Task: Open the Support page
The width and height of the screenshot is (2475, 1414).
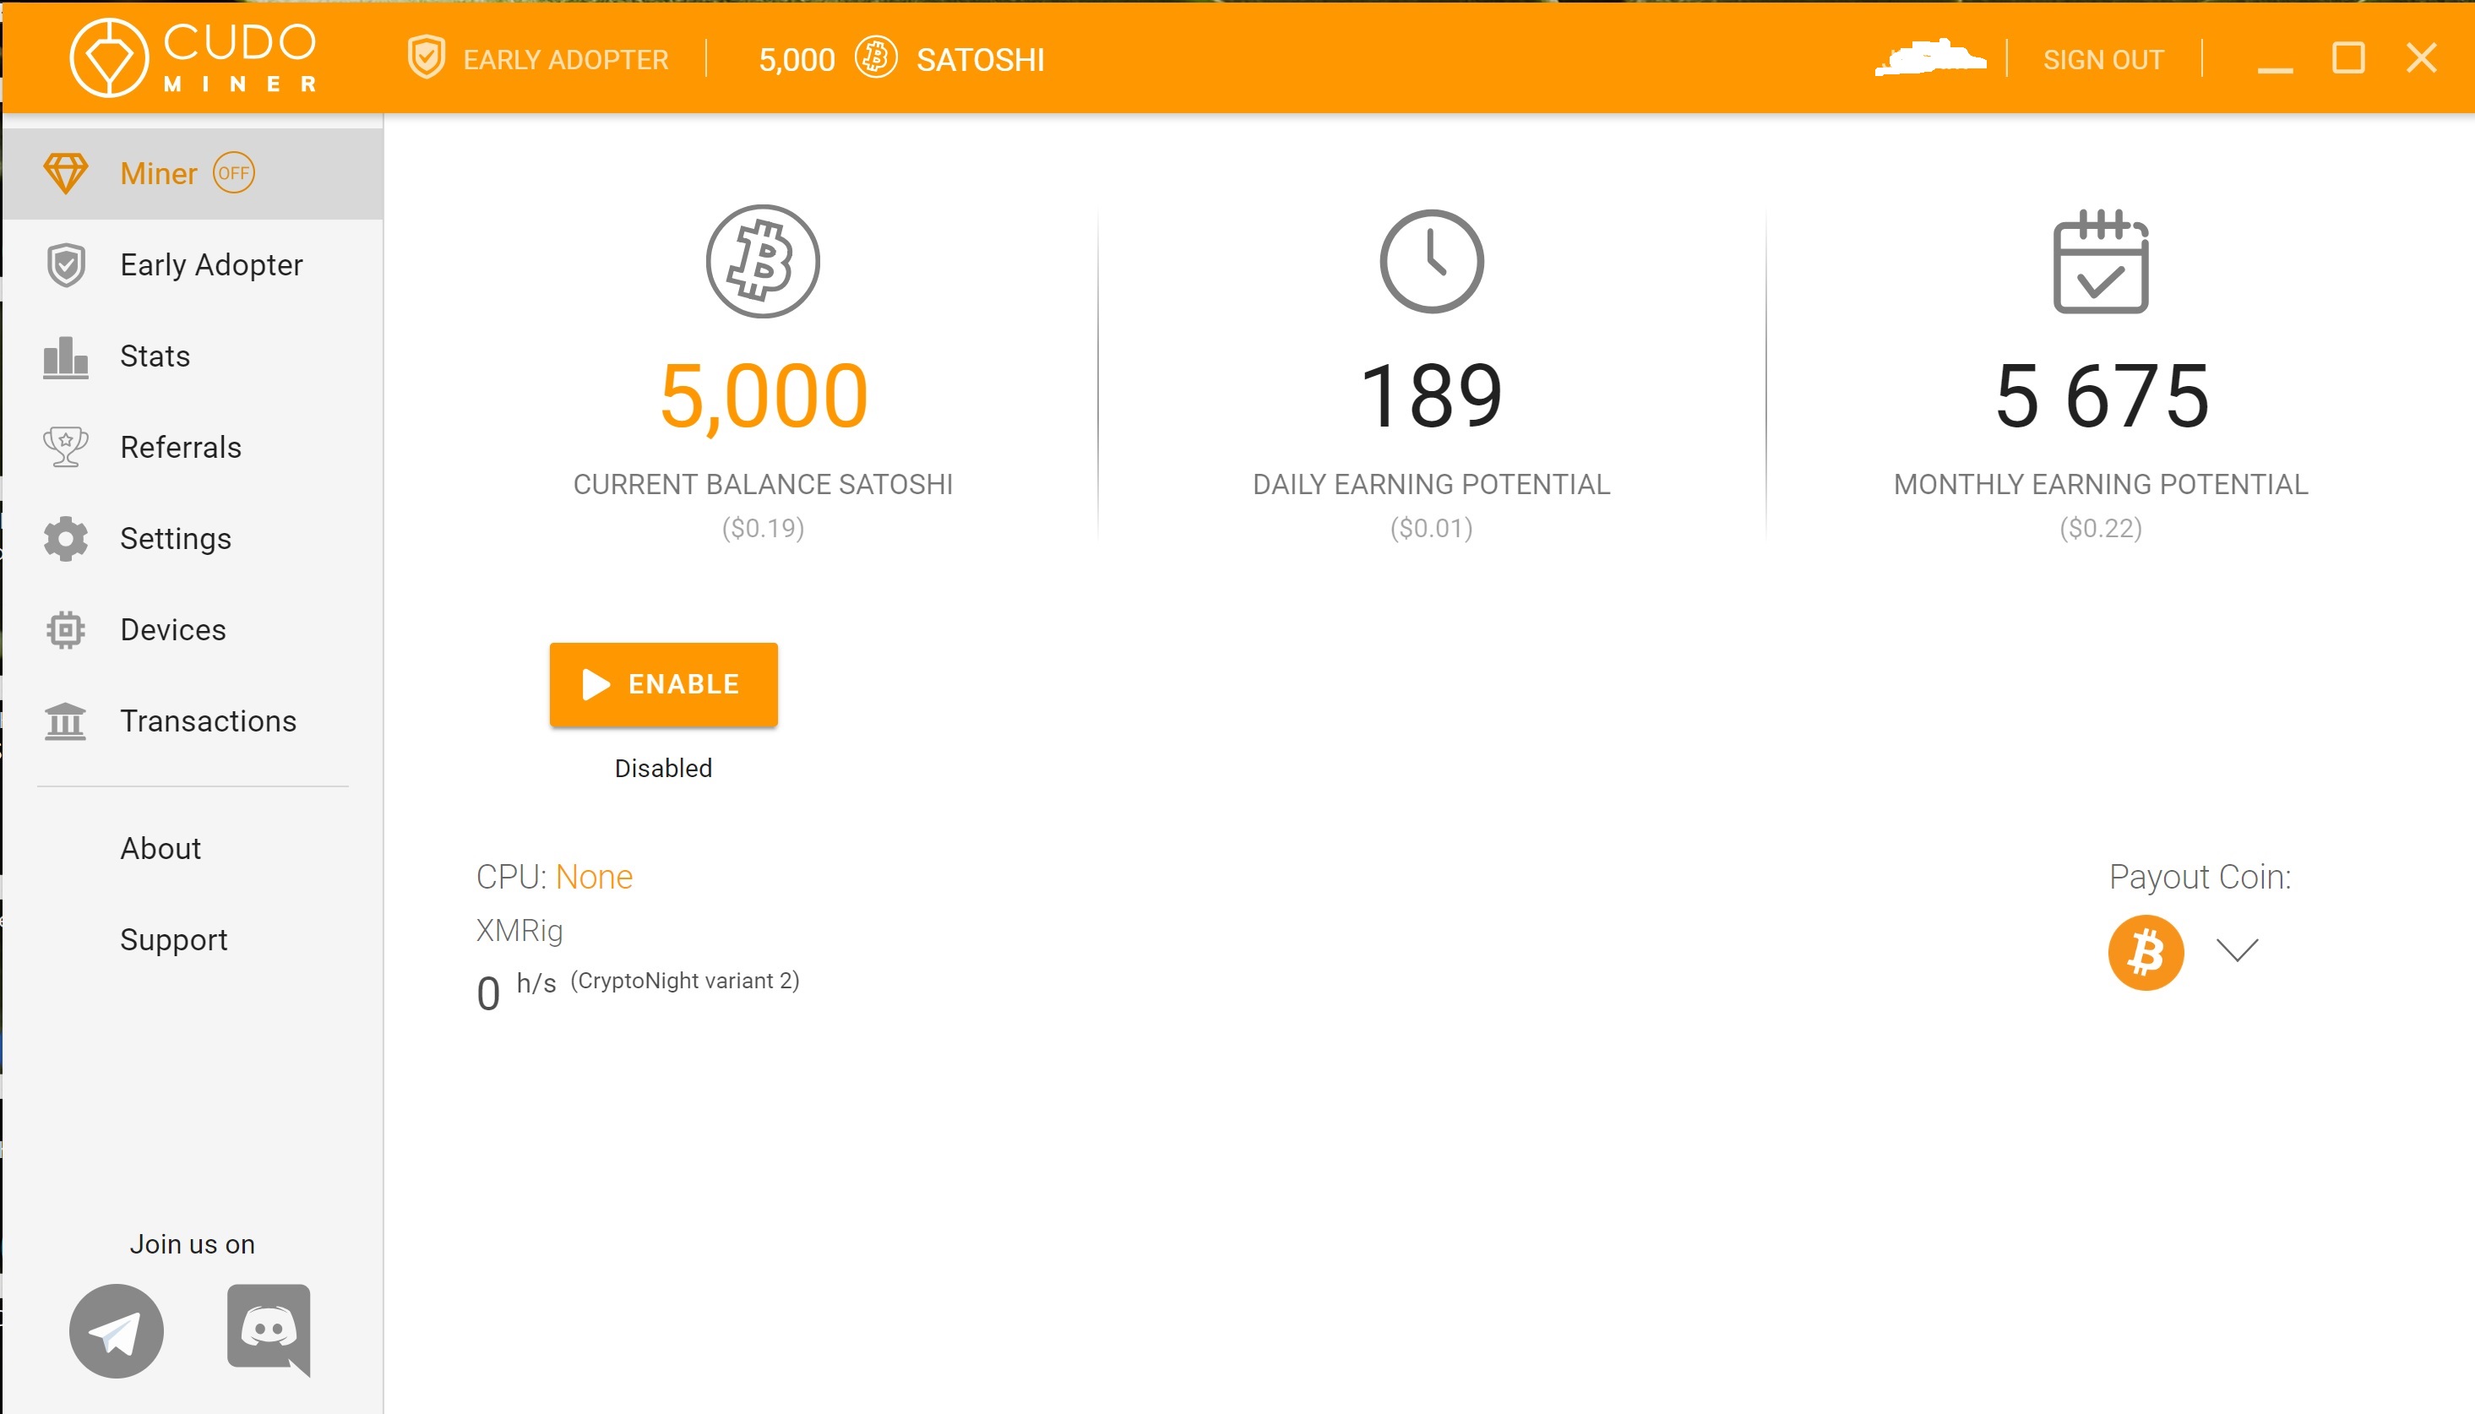Action: (193, 940)
